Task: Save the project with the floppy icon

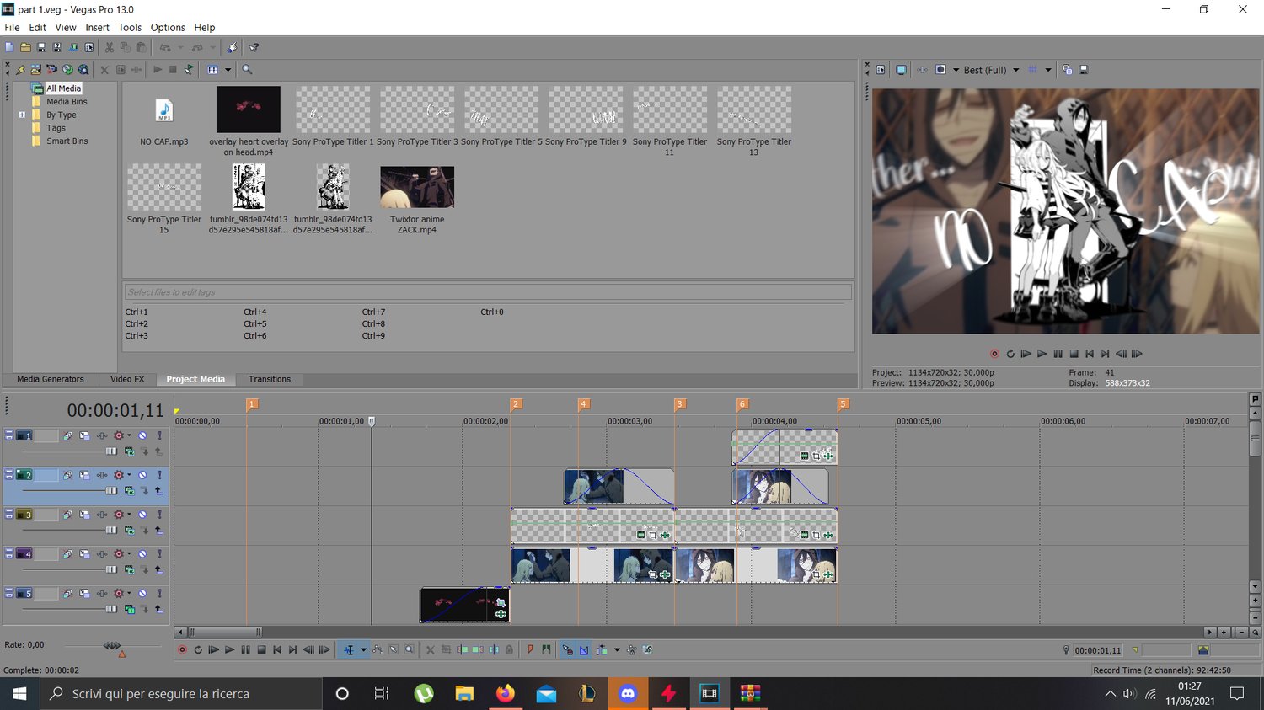Action: pyautogui.click(x=41, y=48)
